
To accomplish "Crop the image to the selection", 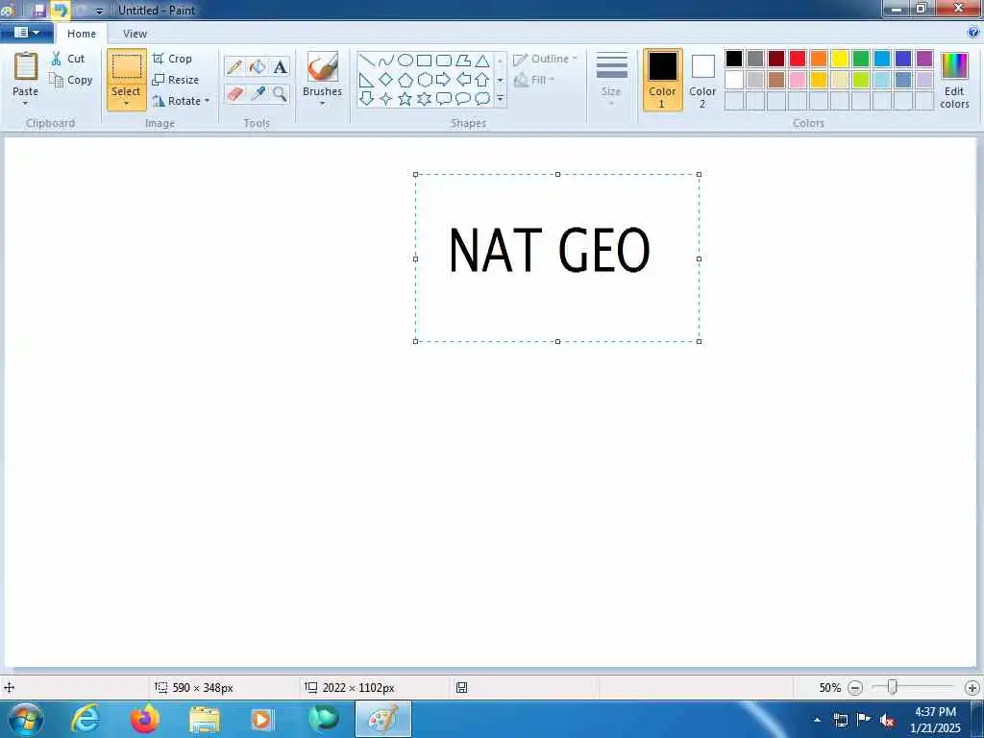I will click(x=172, y=59).
